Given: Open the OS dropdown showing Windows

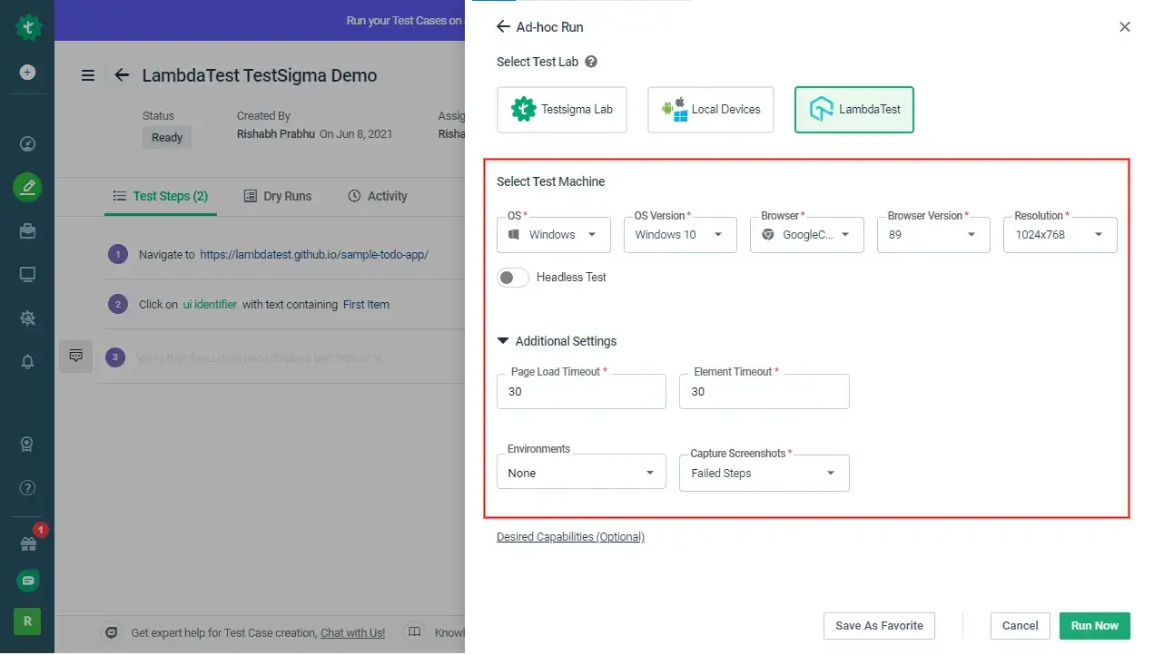Looking at the screenshot, I should 554,235.
